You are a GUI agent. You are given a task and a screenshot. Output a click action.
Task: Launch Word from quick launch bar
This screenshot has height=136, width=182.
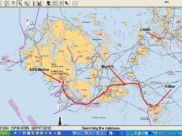point(42,133)
